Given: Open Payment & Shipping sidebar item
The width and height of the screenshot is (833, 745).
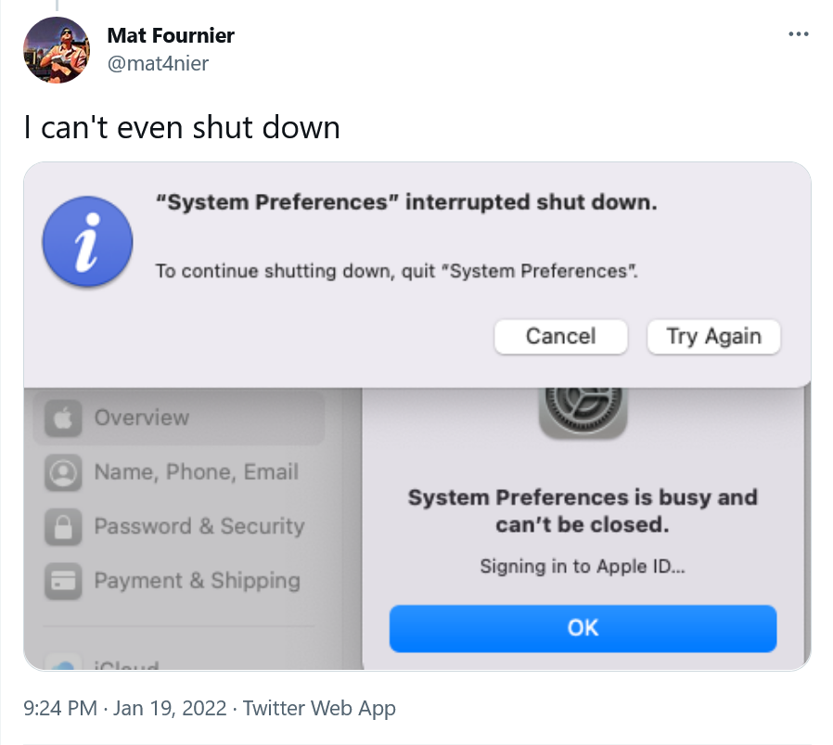Looking at the screenshot, I should click(x=178, y=581).
